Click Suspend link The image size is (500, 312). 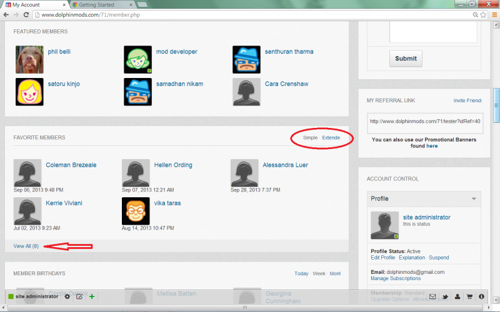439,258
